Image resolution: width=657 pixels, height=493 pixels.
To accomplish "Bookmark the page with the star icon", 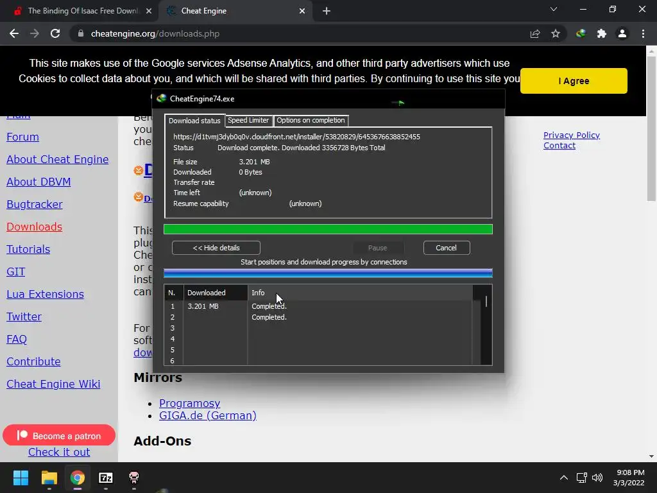I will pos(556,33).
